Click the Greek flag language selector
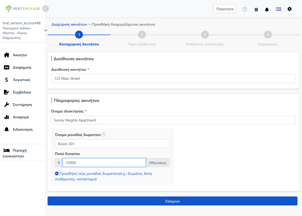 [x=278, y=9]
